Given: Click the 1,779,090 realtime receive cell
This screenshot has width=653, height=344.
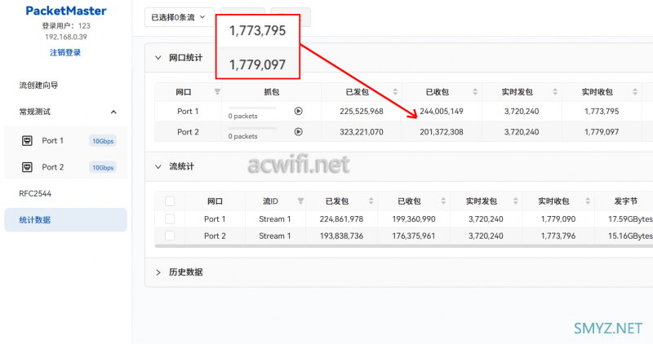Looking at the screenshot, I should pyautogui.click(x=558, y=218).
